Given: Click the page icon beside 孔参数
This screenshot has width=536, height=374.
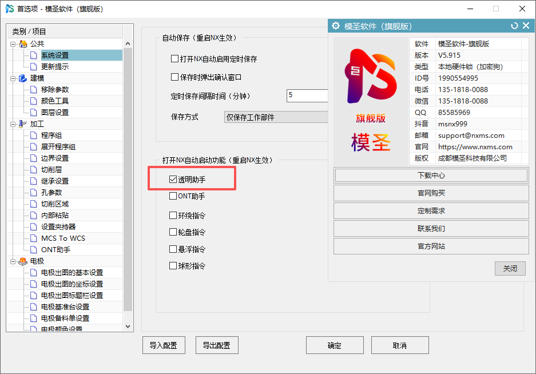Looking at the screenshot, I should coord(34,193).
